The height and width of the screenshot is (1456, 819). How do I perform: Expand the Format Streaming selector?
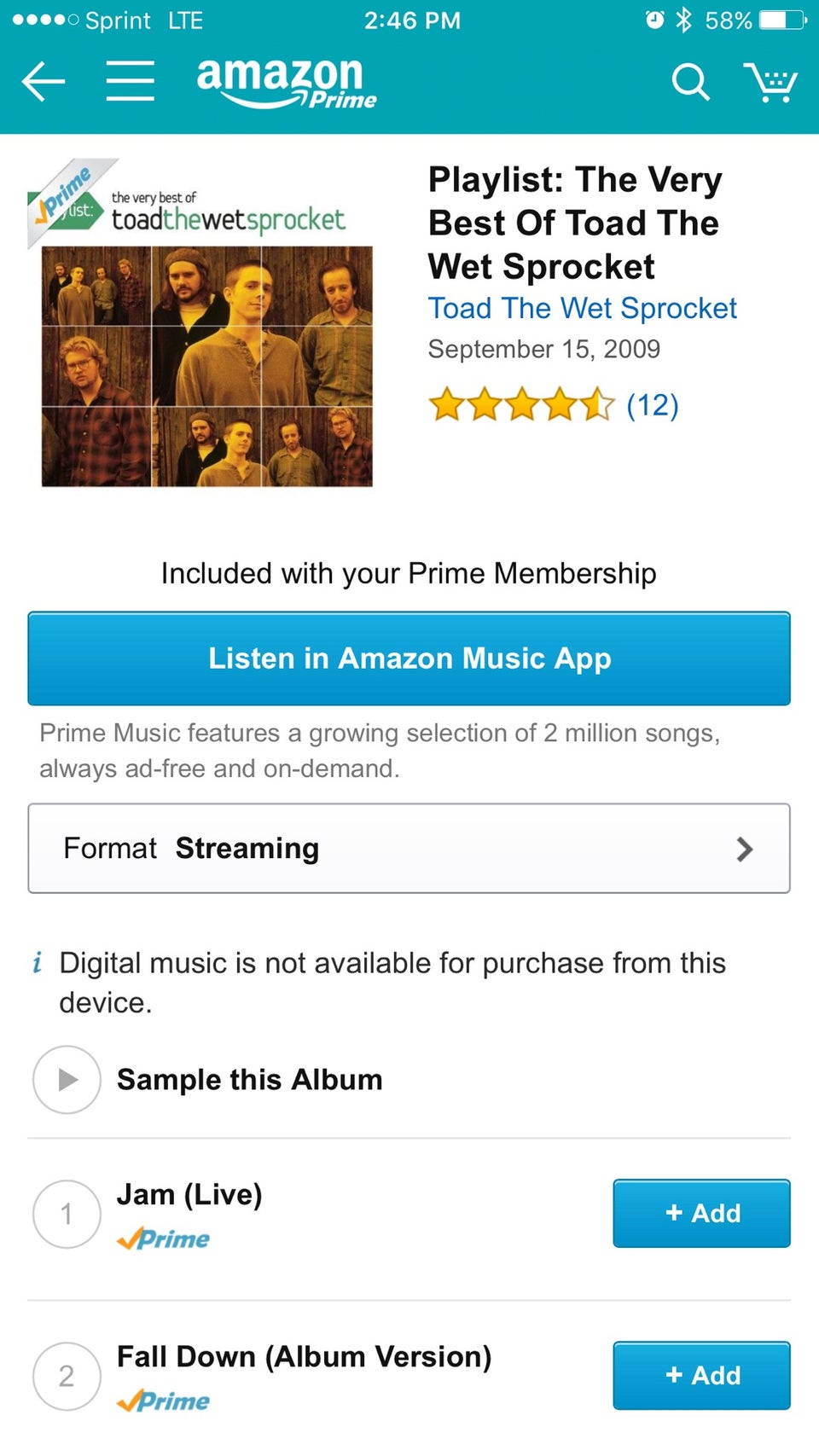coord(409,849)
